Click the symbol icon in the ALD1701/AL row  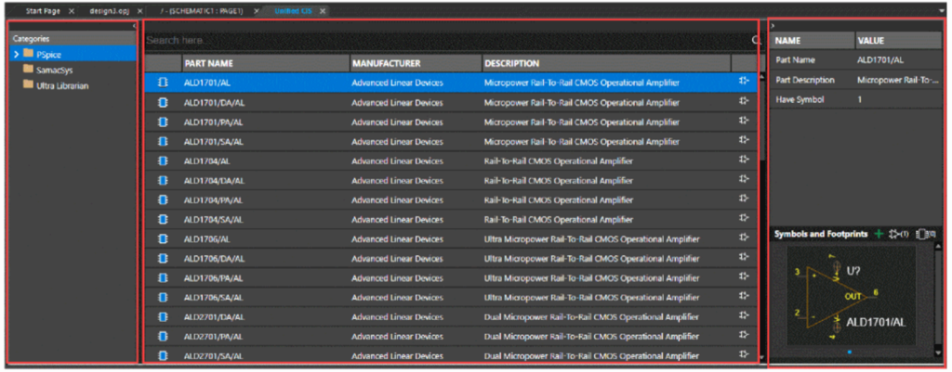point(744,82)
